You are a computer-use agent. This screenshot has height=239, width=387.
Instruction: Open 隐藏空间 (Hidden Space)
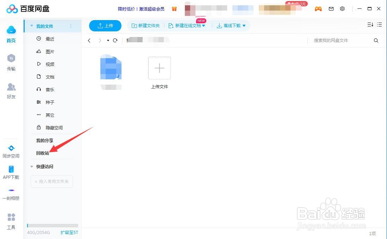tap(54, 127)
